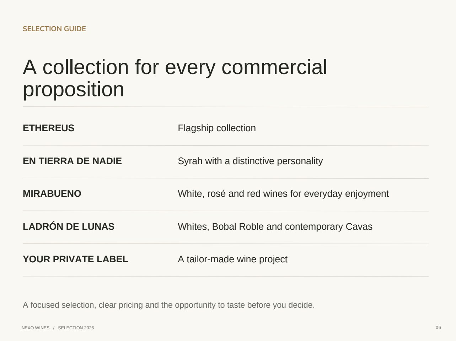
Task: Click the 'EN TIERRA DE NADIE' collection name
Action: coord(72,161)
